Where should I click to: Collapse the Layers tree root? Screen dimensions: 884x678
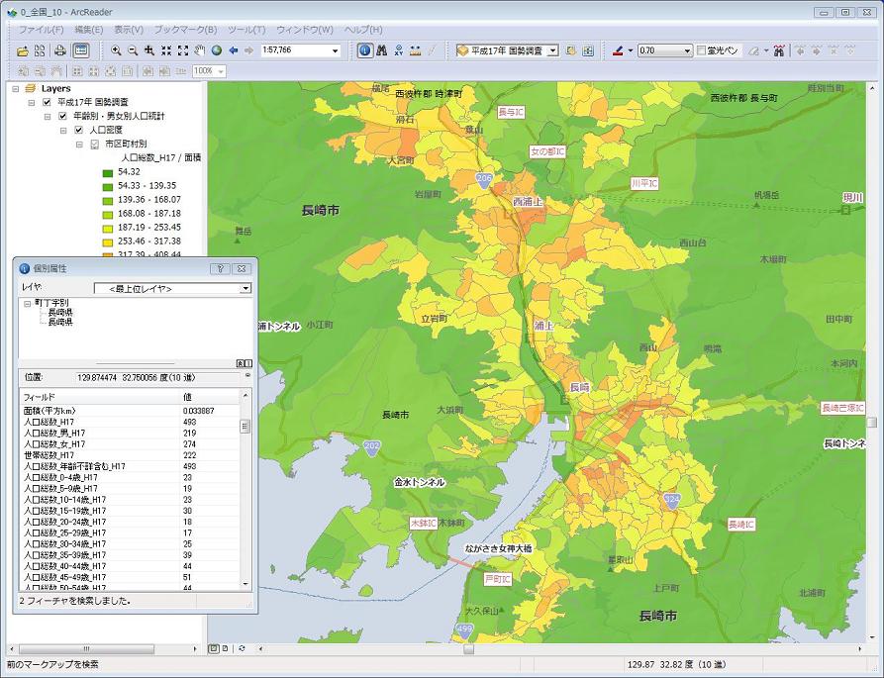tap(15, 88)
